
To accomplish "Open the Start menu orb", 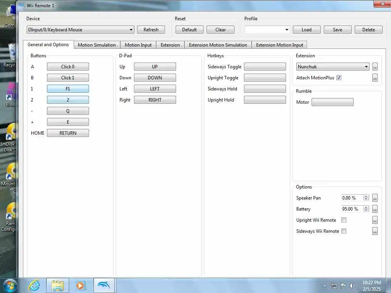I will coord(10,285).
